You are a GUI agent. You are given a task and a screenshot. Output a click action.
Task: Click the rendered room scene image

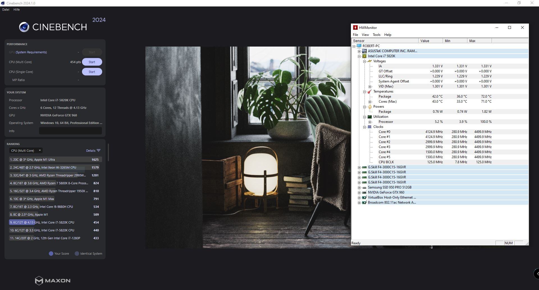click(248, 147)
